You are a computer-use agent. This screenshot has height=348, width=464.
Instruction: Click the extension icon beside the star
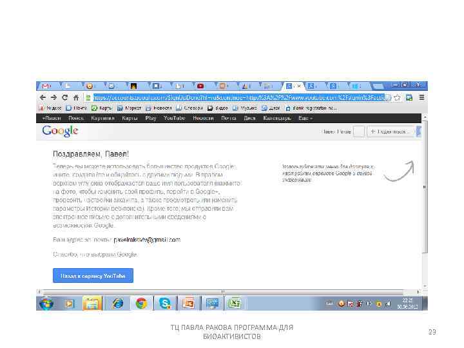coord(409,97)
